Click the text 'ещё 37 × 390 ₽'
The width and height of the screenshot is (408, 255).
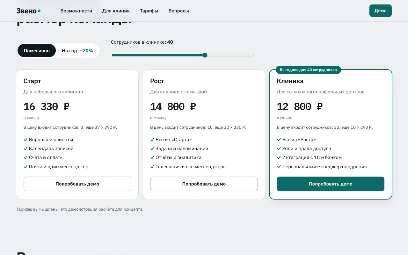pos(101,127)
